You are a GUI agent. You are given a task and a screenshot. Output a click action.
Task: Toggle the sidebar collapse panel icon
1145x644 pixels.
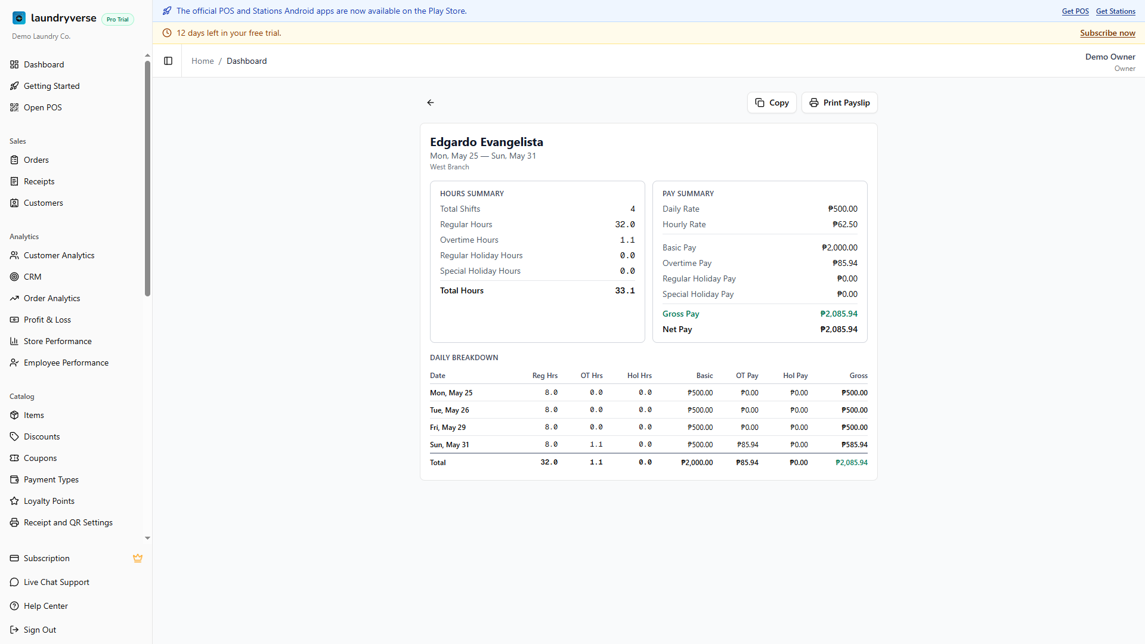click(x=168, y=61)
